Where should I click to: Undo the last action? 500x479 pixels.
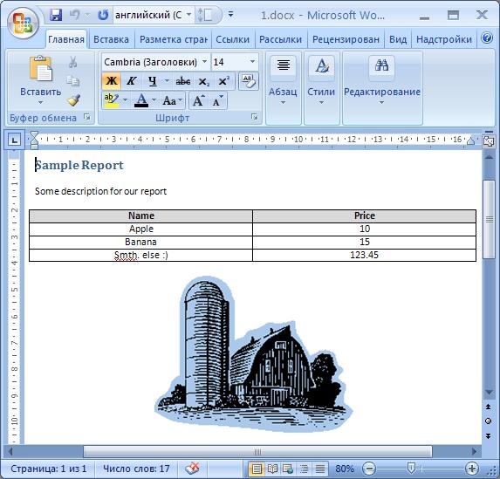click(75, 15)
